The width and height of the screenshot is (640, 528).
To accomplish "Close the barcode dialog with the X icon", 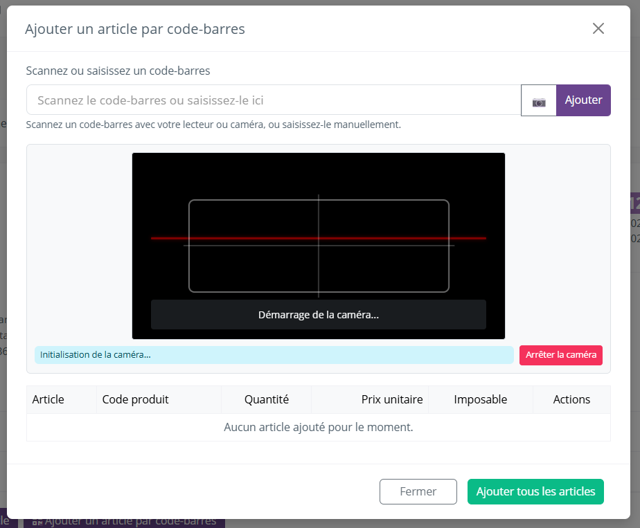I will [598, 28].
